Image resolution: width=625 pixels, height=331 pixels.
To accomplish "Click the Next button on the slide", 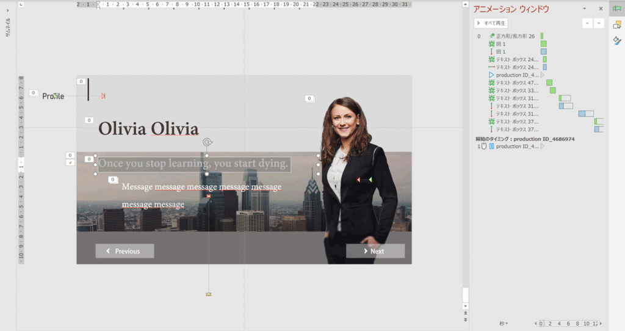I will (x=375, y=251).
